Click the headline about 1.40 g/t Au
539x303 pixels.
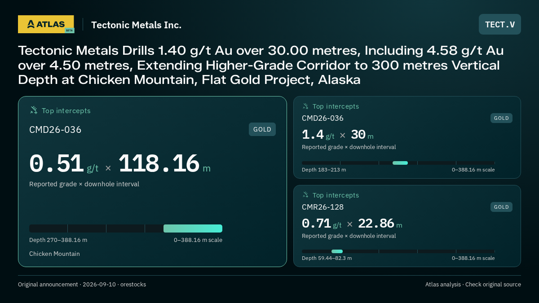pyautogui.click(x=261, y=65)
